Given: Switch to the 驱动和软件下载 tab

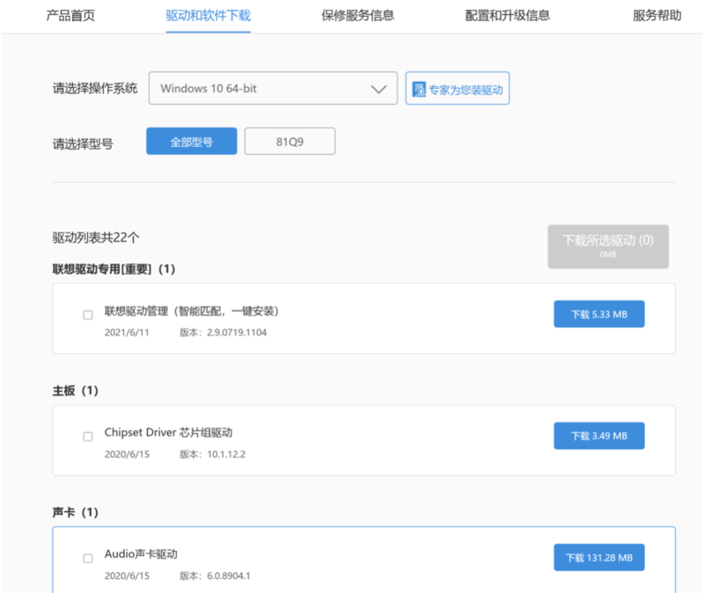Looking at the screenshot, I should [x=208, y=15].
